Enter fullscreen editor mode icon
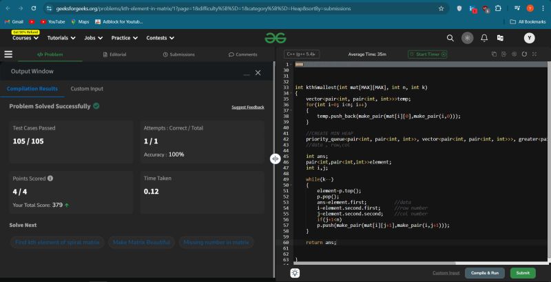551x282 pixels. pos(534,54)
